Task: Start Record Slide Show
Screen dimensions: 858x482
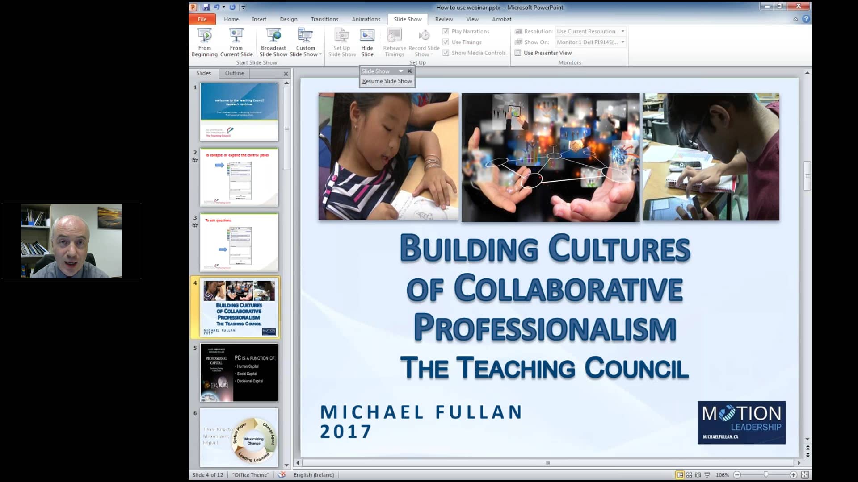Action: [x=423, y=42]
